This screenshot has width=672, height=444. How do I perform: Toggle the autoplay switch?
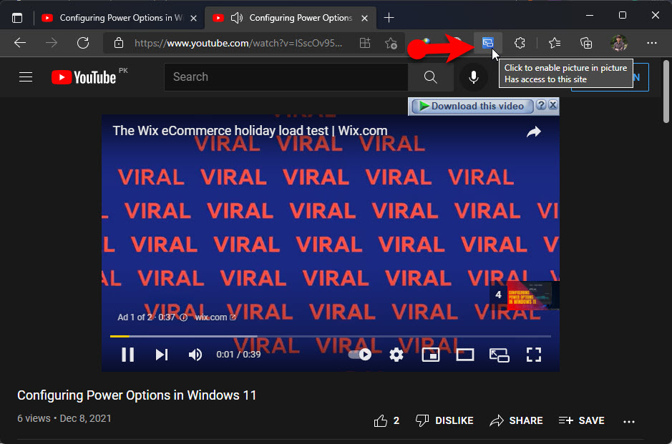pyautogui.click(x=359, y=355)
